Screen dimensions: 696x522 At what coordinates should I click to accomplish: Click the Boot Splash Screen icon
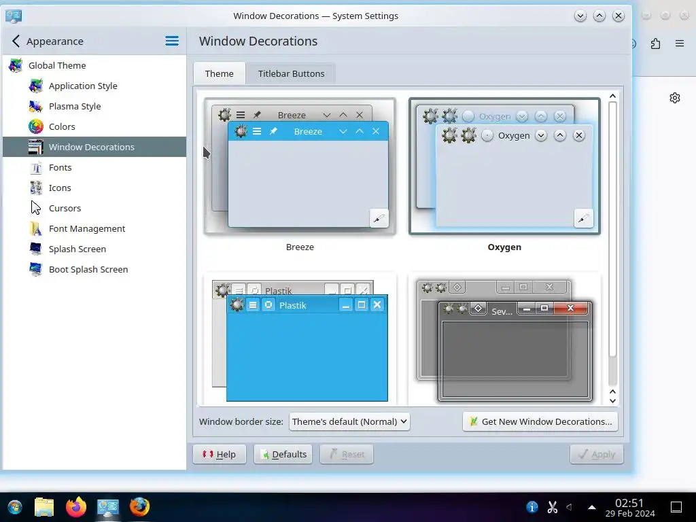pyautogui.click(x=35, y=269)
